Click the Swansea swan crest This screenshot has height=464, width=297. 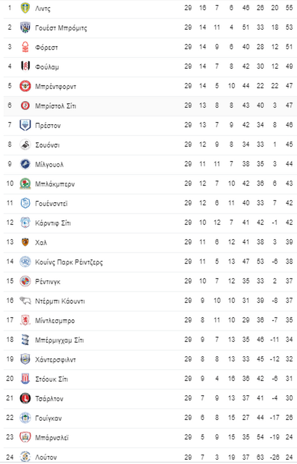25,145
